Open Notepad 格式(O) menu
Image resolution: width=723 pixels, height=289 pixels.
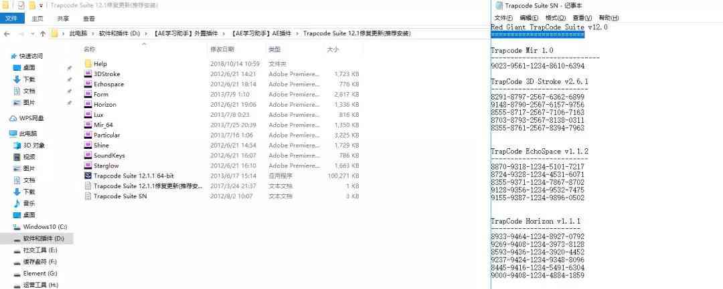(x=556, y=18)
